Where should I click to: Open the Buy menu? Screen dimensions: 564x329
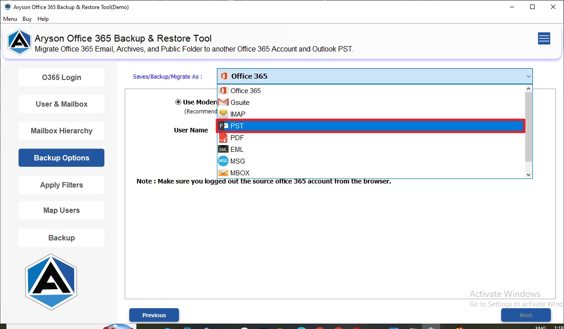(x=27, y=19)
